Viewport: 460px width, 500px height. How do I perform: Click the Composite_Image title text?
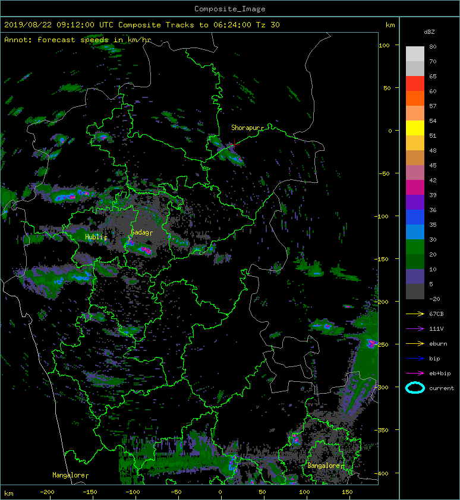point(230,9)
